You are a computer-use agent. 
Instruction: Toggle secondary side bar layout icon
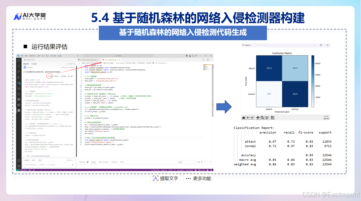[x=193, y=56]
